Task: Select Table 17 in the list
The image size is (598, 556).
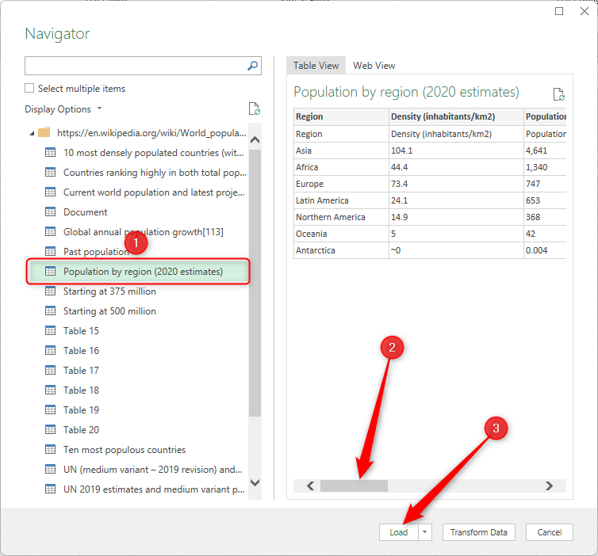Action: pos(81,370)
